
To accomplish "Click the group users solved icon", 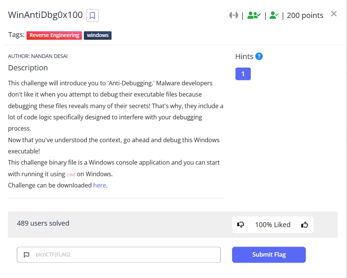I will tap(254, 15).
